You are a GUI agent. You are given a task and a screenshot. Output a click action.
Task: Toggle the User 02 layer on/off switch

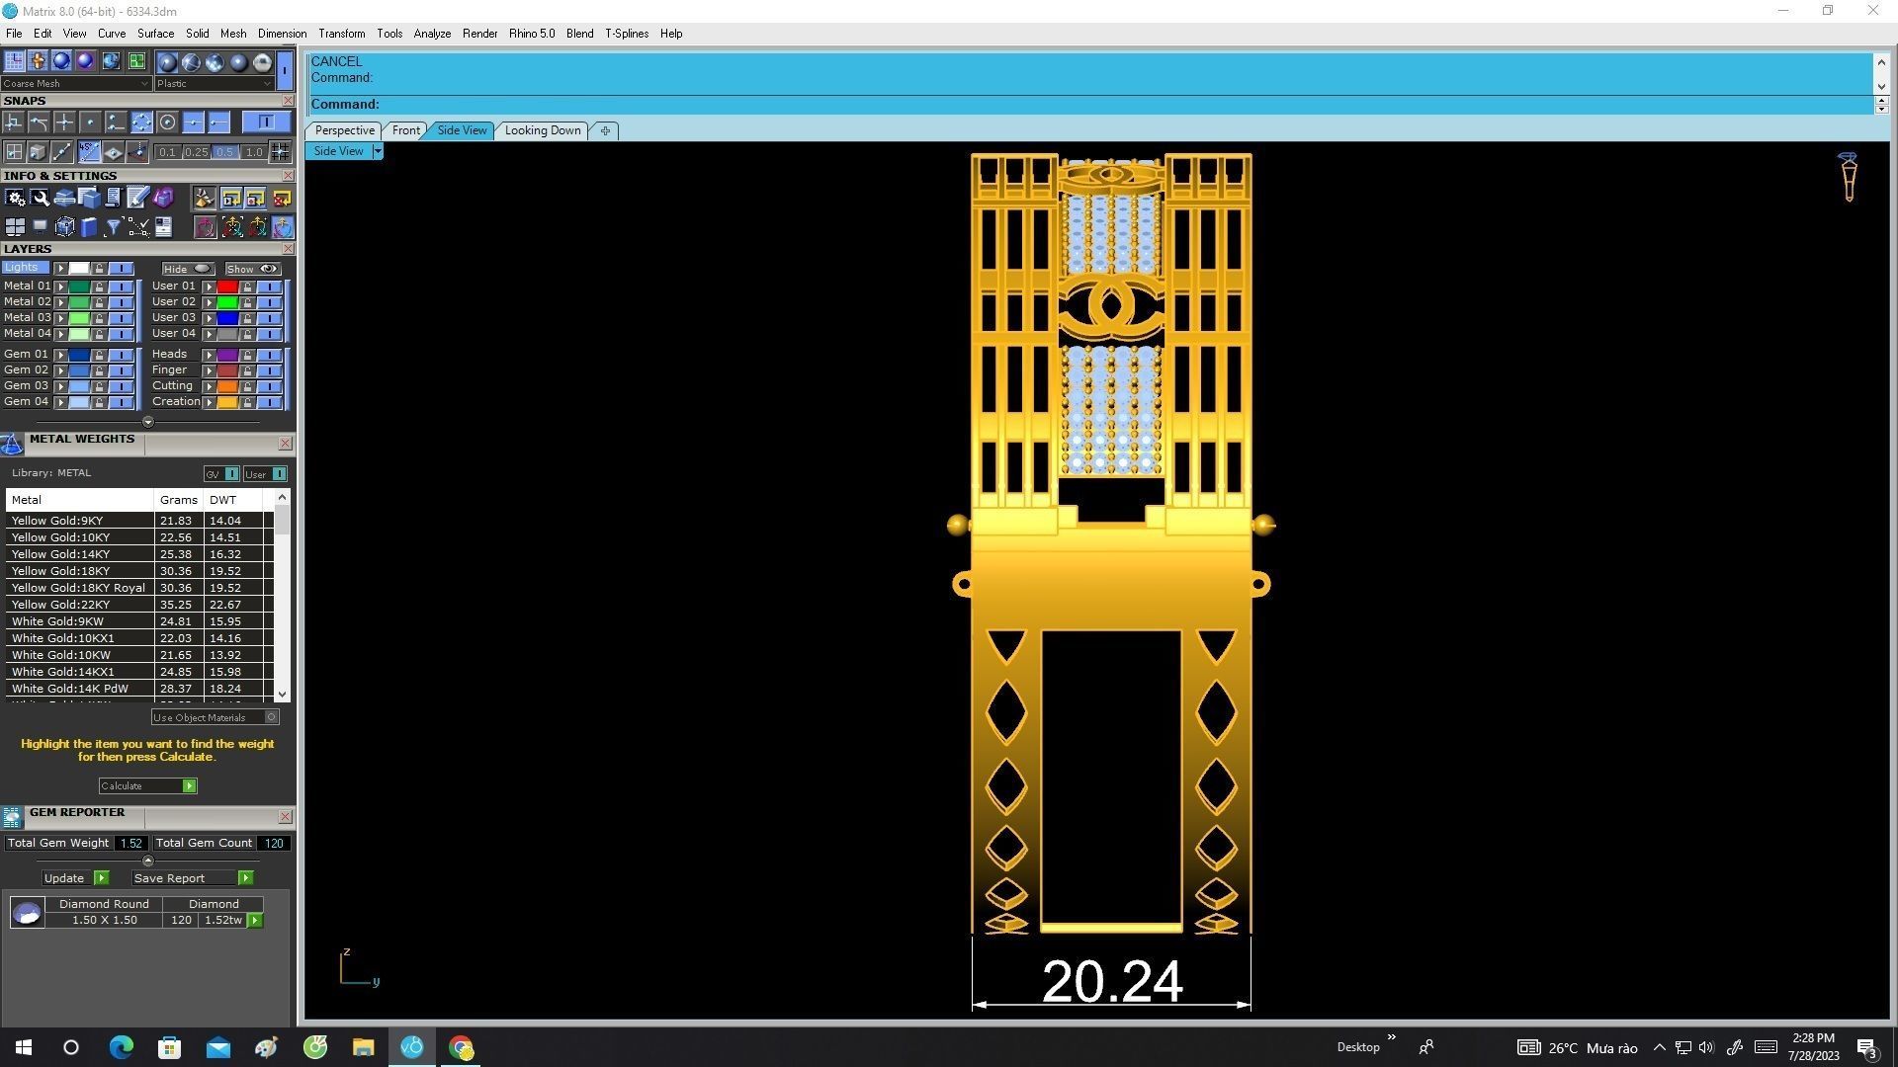coord(269,302)
